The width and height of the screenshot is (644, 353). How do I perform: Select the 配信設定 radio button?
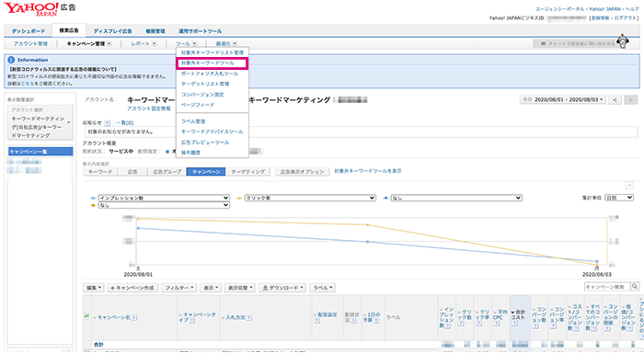click(167, 152)
